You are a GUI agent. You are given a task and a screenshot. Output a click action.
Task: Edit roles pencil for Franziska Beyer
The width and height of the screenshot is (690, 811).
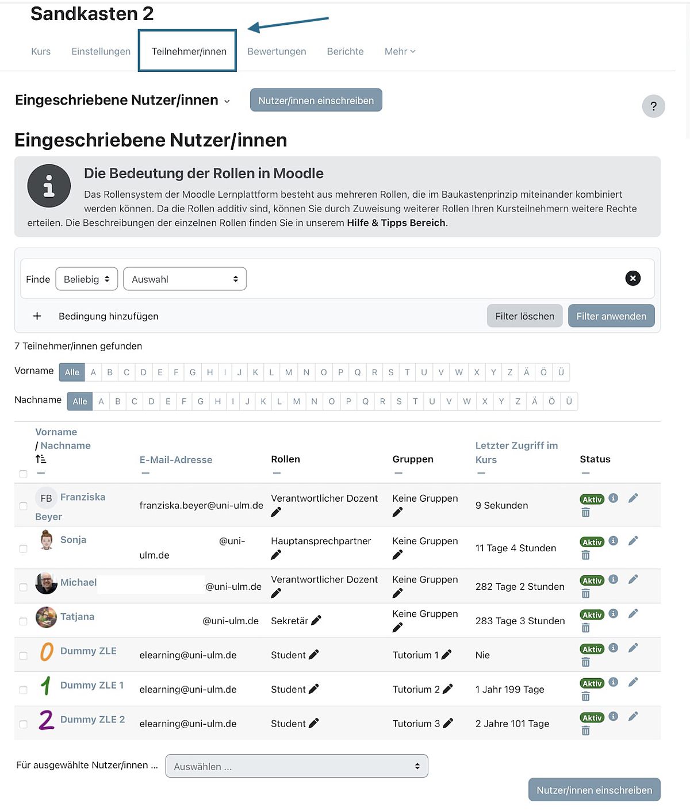coord(276,512)
